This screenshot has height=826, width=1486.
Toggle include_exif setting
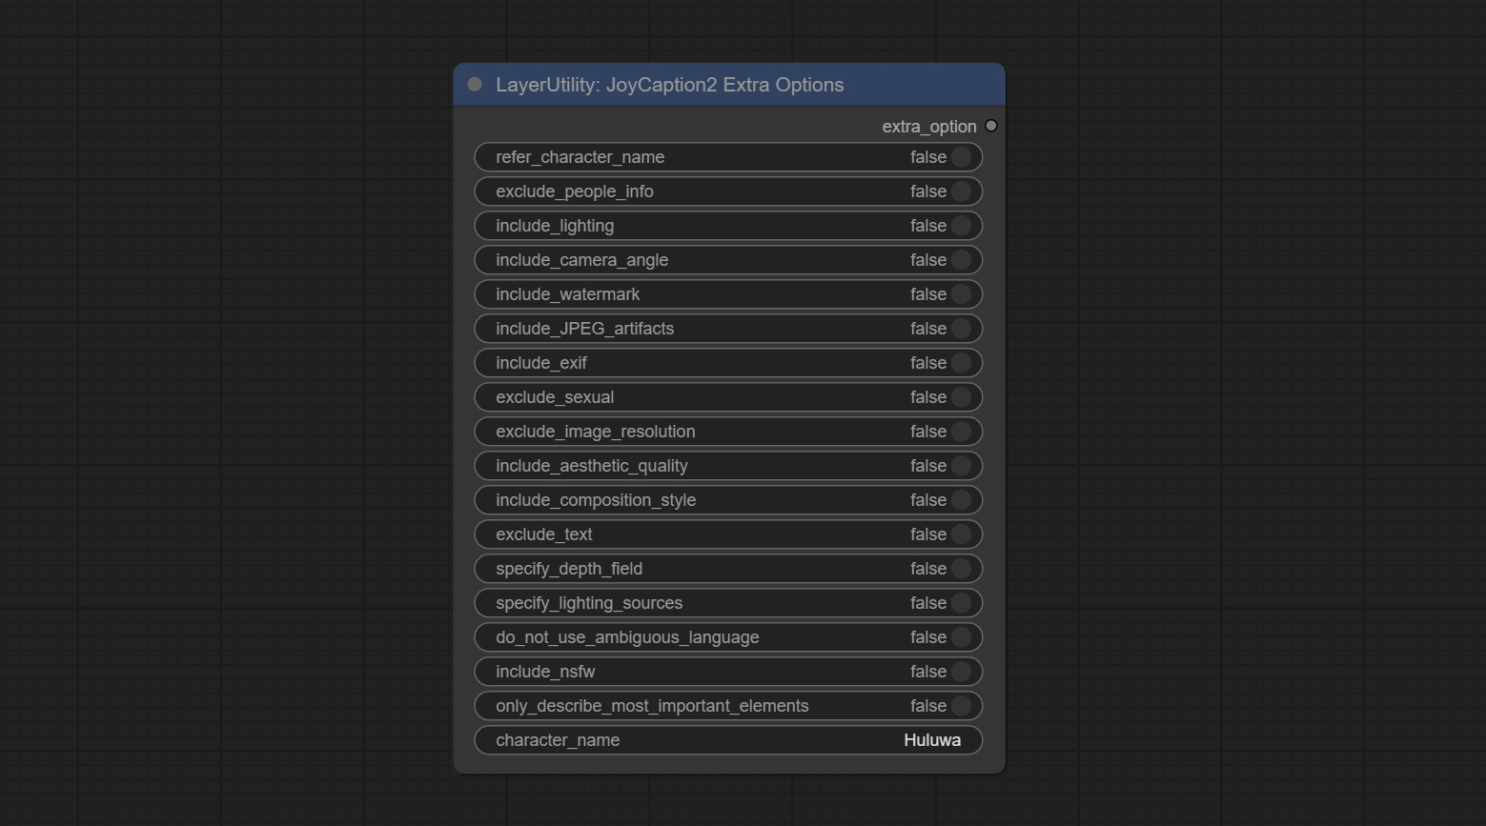point(728,363)
